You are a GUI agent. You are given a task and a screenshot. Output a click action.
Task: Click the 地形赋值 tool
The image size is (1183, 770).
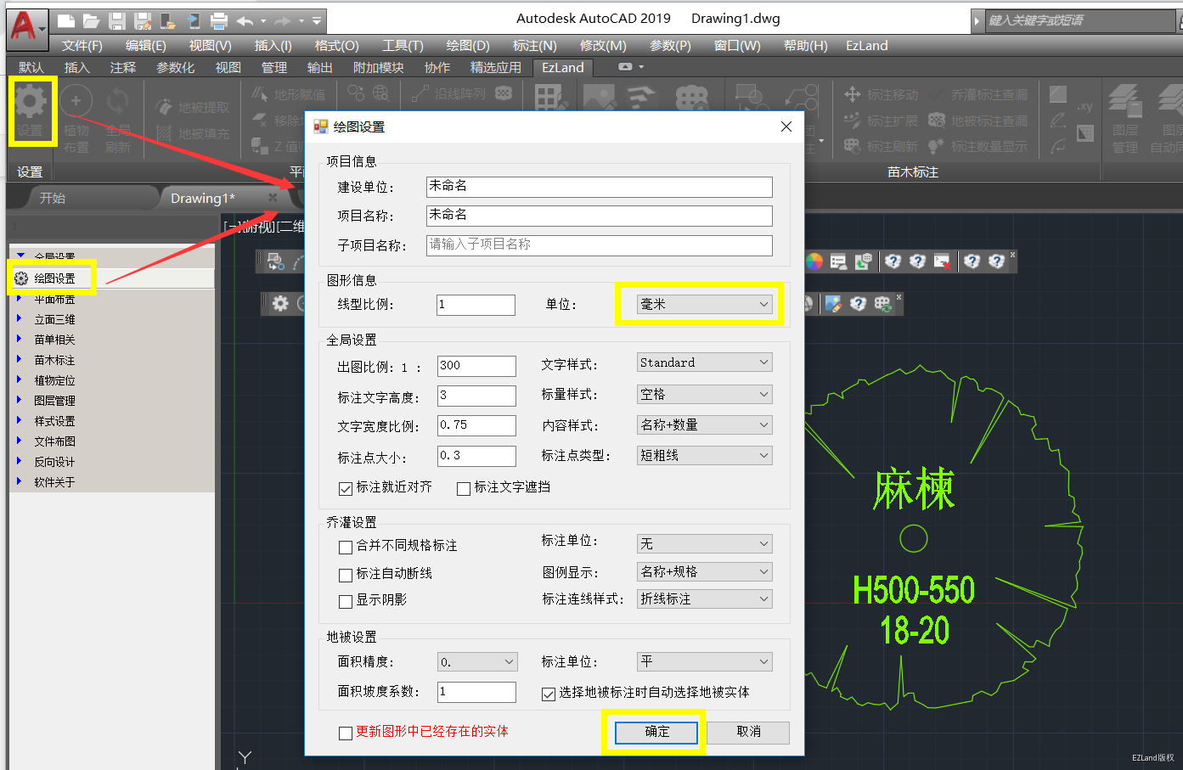(x=289, y=94)
